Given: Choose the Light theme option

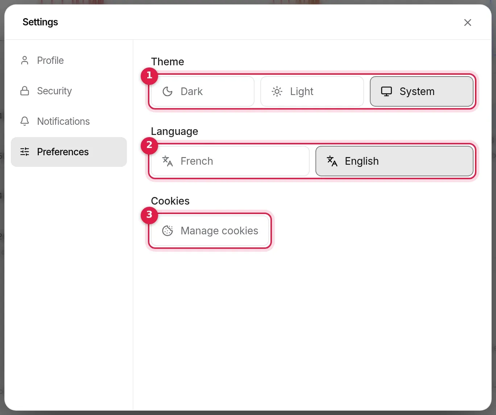Looking at the screenshot, I should tap(312, 91).
